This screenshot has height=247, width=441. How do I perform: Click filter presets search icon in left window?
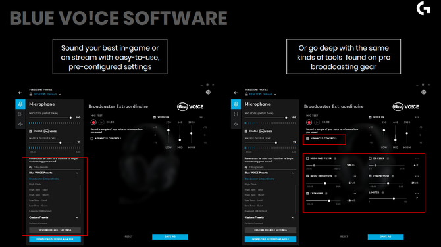tap(30, 167)
